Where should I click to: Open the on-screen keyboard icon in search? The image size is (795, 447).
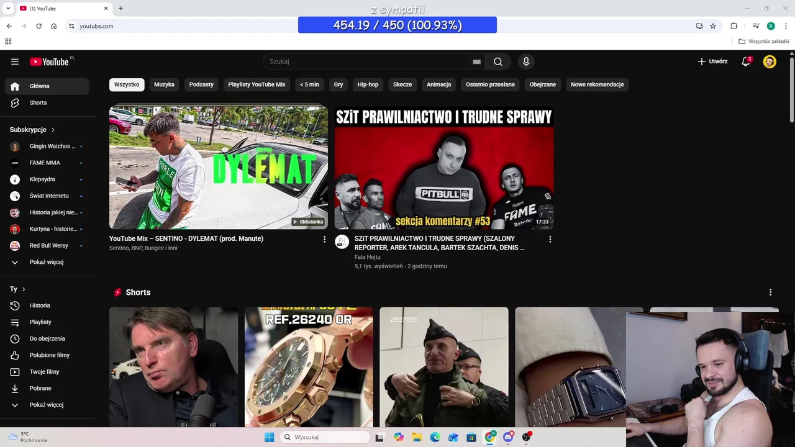[x=476, y=61]
